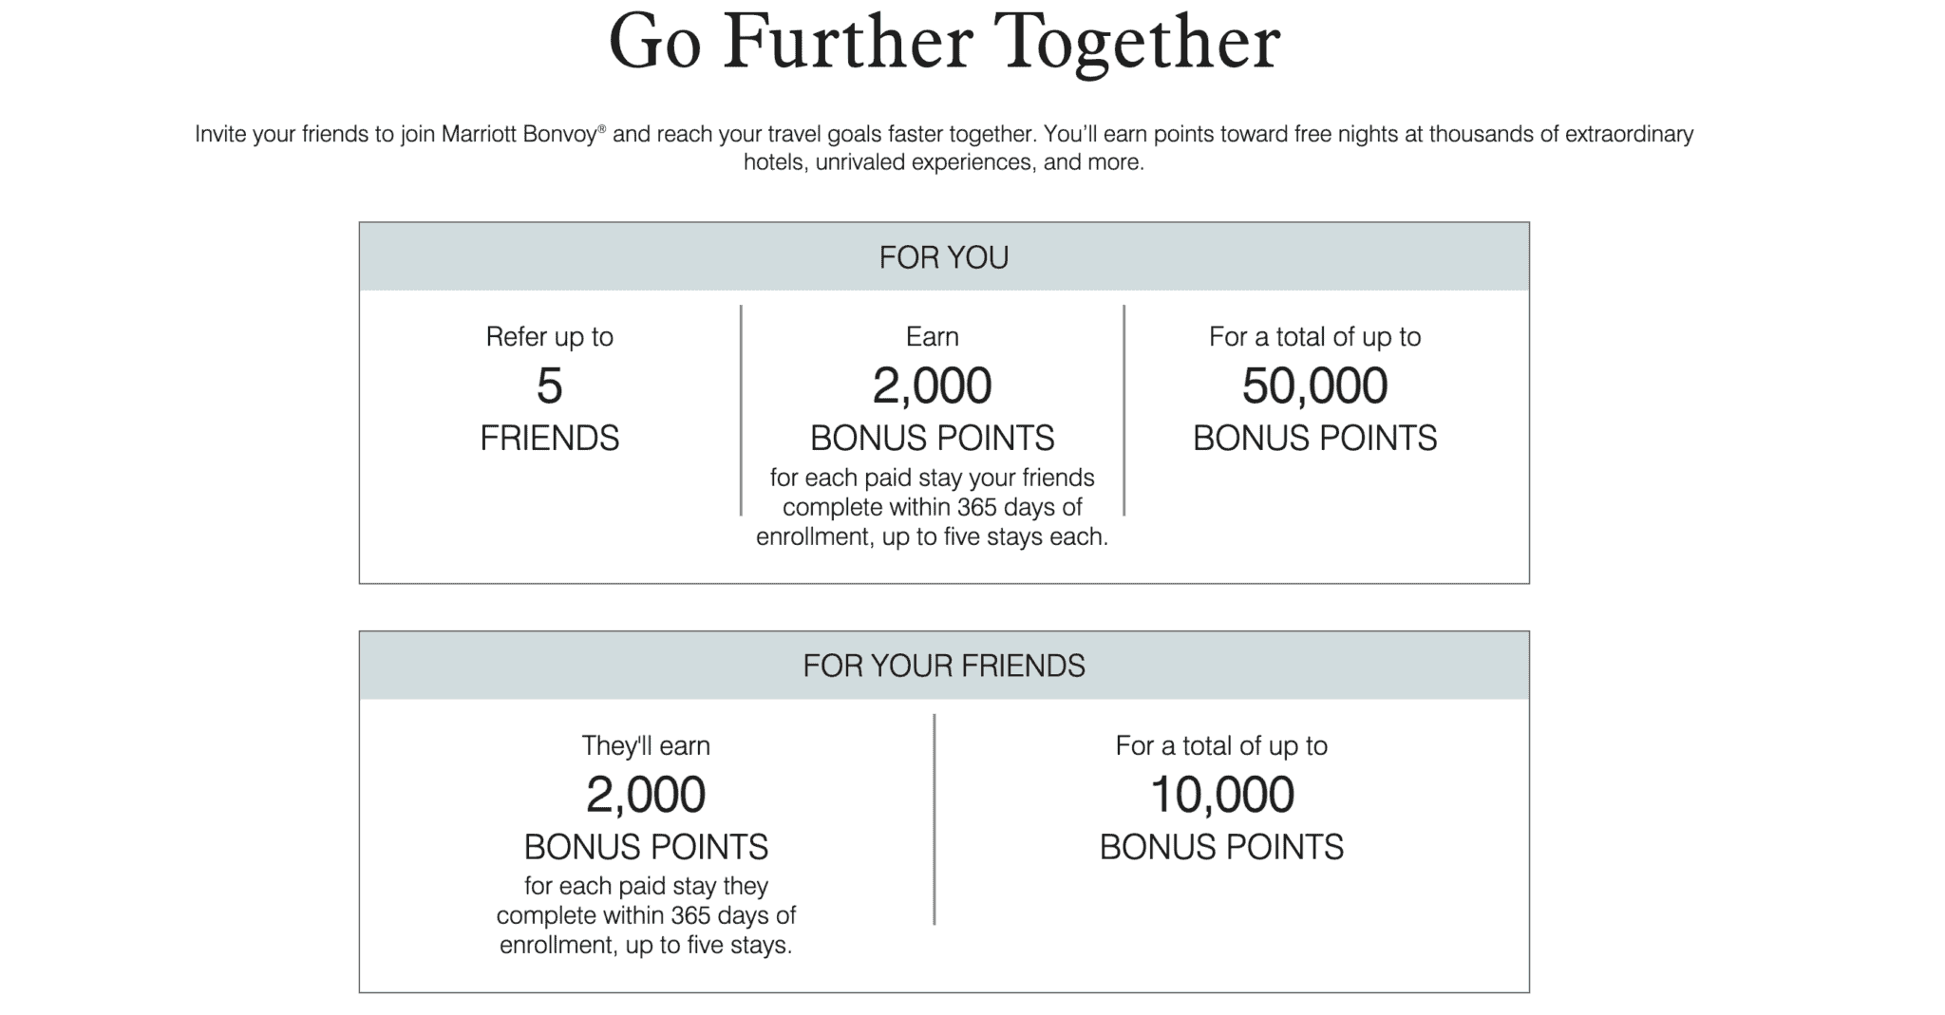Click "BONUS POINTS" beneath the 10,000 figure
The width and height of the screenshot is (1945, 1015).
pos(1221,847)
